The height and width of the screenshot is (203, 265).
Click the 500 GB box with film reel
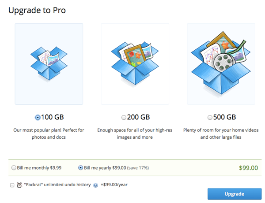tap(220, 63)
